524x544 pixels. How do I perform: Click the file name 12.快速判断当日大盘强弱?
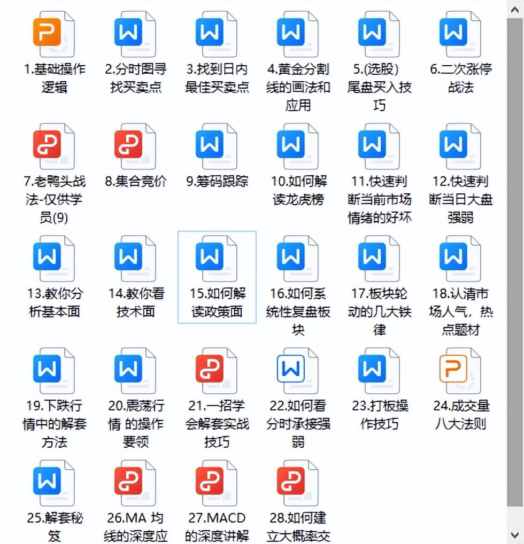click(461, 199)
